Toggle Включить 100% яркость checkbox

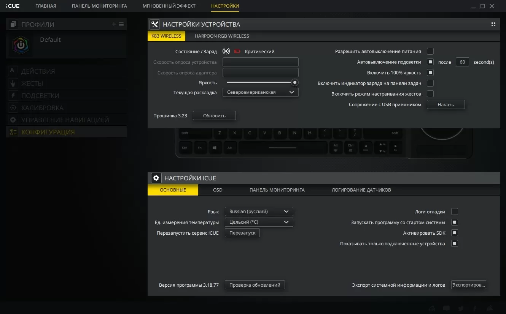click(430, 73)
